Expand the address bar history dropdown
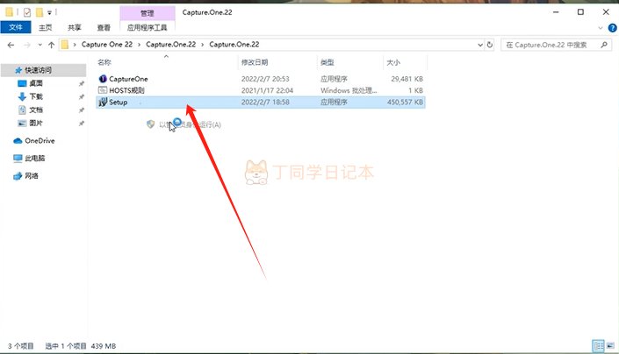 (x=480, y=45)
